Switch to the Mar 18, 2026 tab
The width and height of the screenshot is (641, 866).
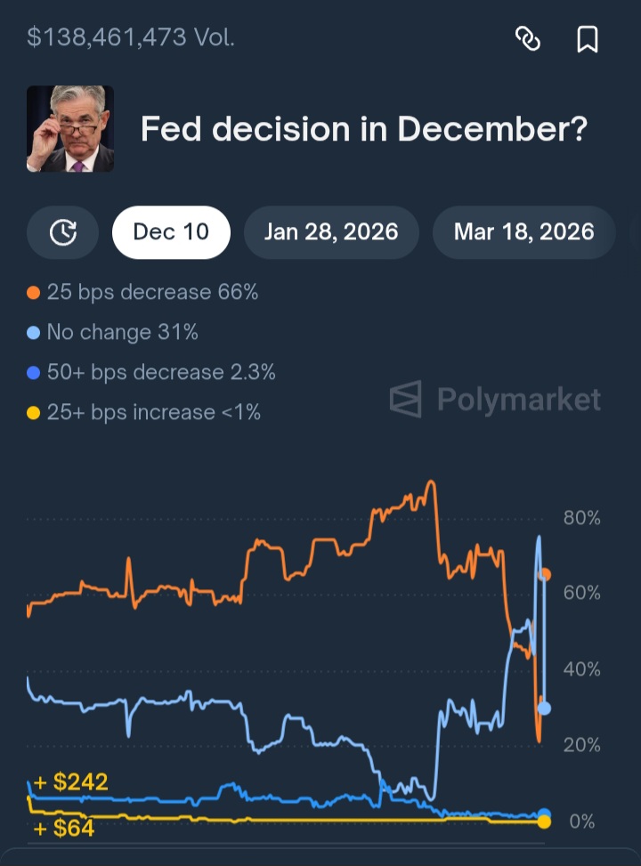click(523, 232)
